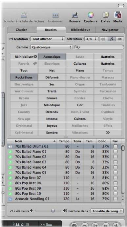Click the Scinder à la tête de lecture icon
The width and height of the screenshot is (127, 227).
pyautogui.click(x=24, y=15)
